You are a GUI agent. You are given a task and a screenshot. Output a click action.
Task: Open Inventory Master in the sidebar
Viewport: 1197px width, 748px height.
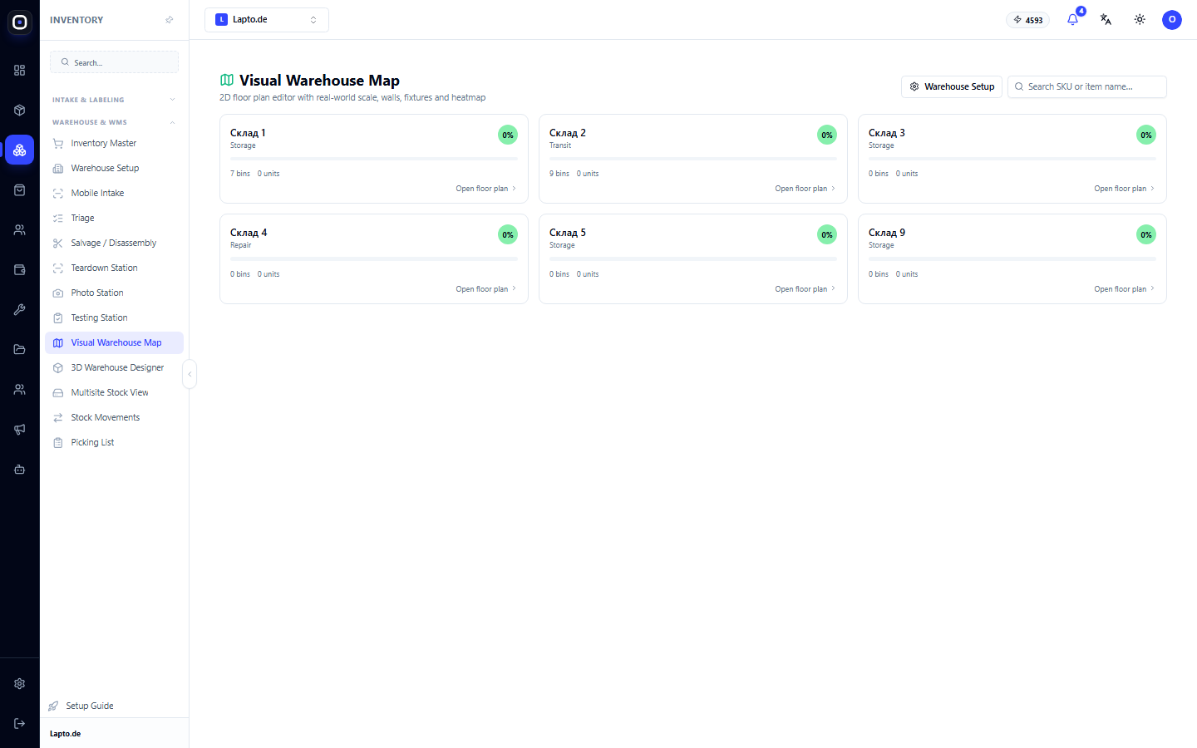(114, 144)
